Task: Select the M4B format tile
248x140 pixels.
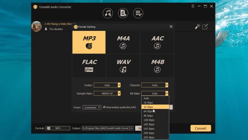Action: [157, 66]
